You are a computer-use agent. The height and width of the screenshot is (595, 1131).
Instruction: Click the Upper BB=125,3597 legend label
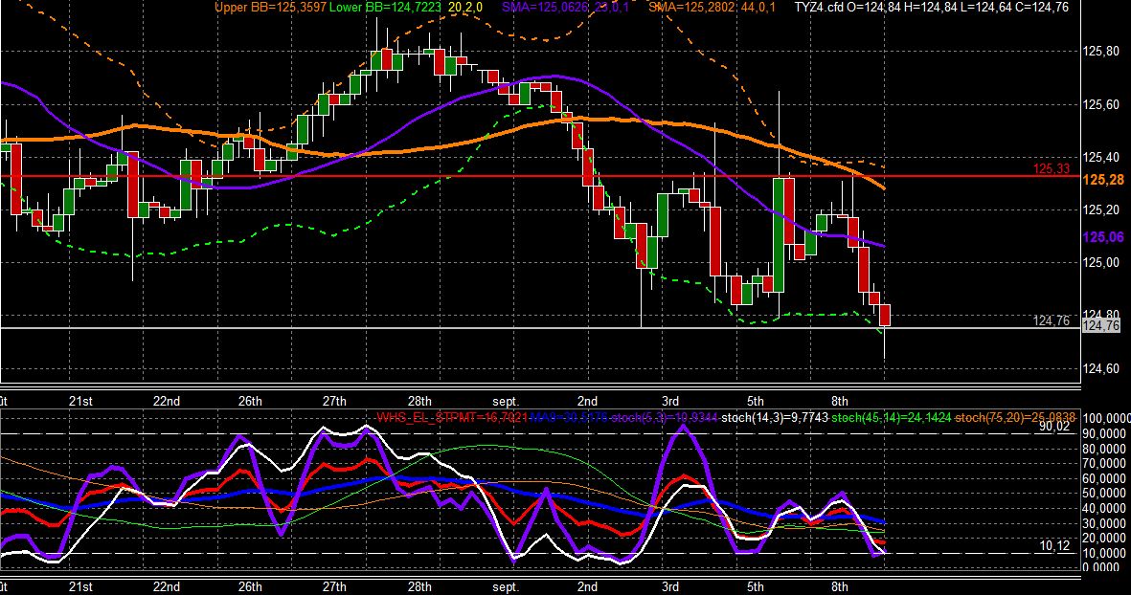[x=270, y=8]
